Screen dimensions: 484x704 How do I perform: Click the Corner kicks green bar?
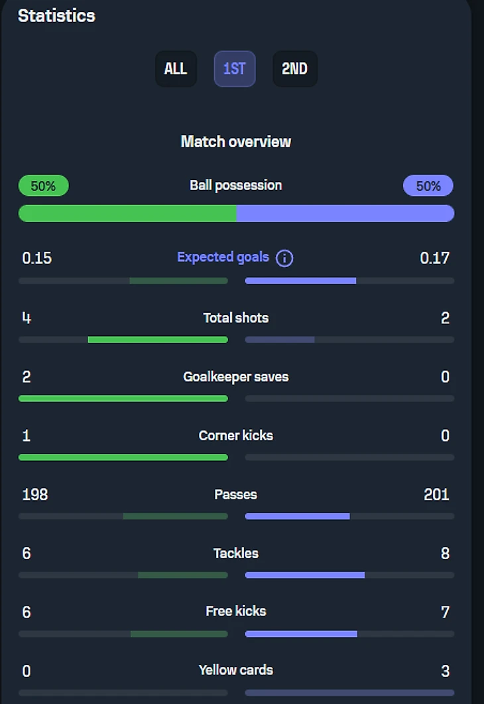pyautogui.click(x=123, y=457)
